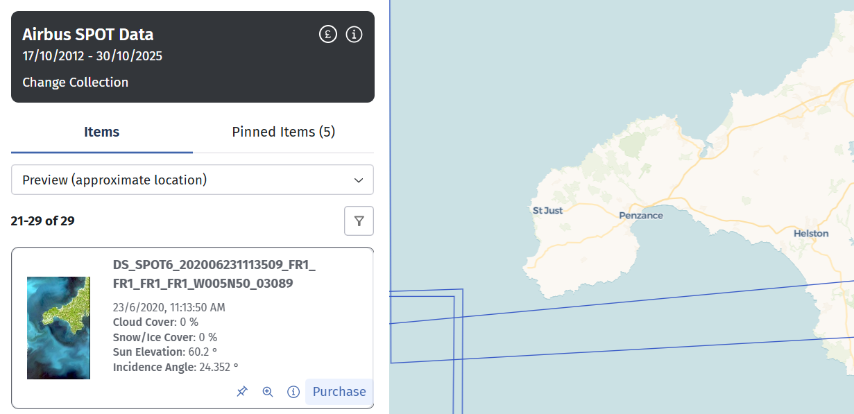Screen dimensions: 854x414
Task: Switch to the Items tab
Action: pos(102,132)
